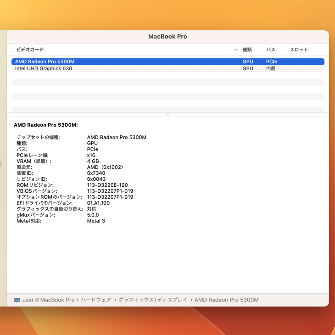This screenshot has width=335, height=335.
Task: Click AMD Radeon Pro 5300M in path bar
Action: 226,300
